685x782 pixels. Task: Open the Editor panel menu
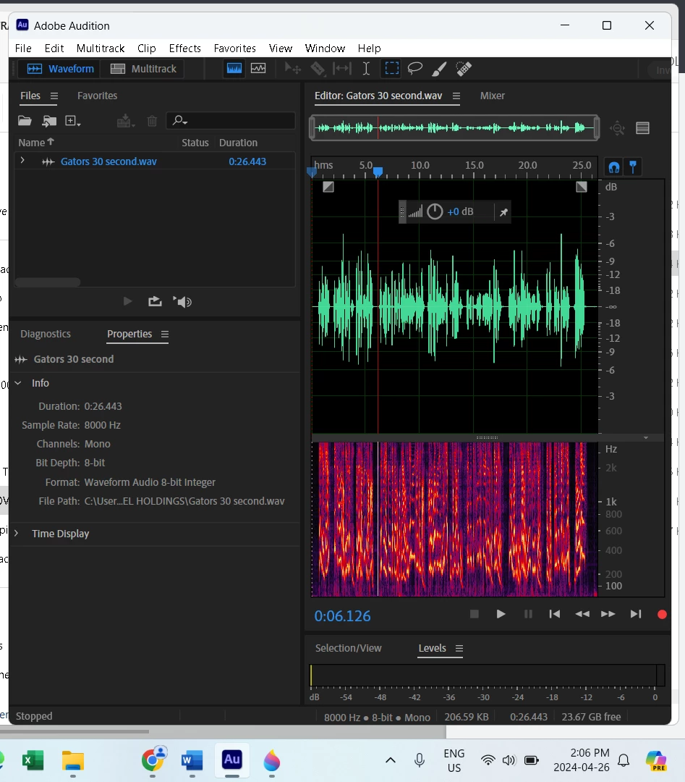tap(456, 96)
